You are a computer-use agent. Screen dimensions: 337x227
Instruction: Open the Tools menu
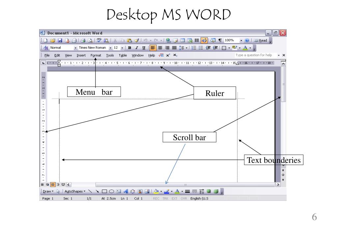pos(110,55)
